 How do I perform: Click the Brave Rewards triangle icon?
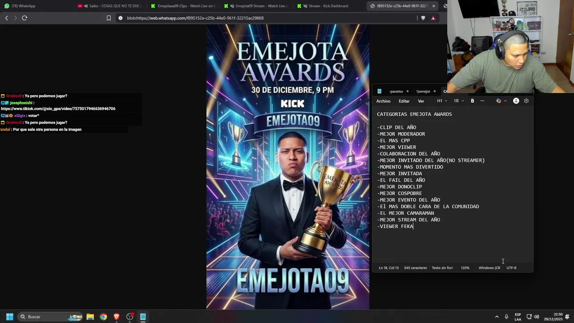(433, 18)
